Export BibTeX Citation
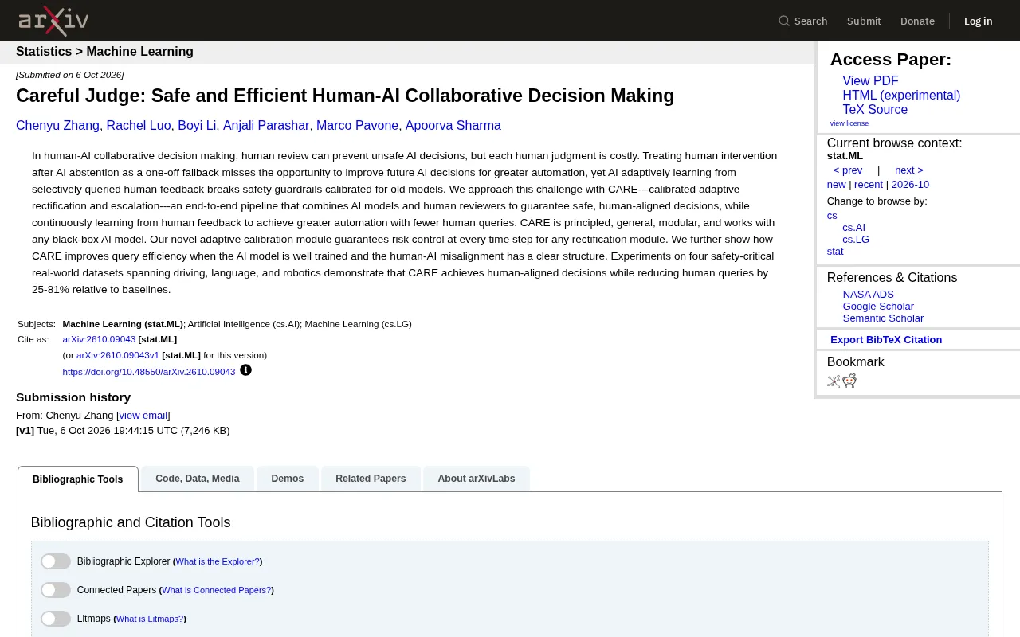The height and width of the screenshot is (637, 1020). point(886,340)
